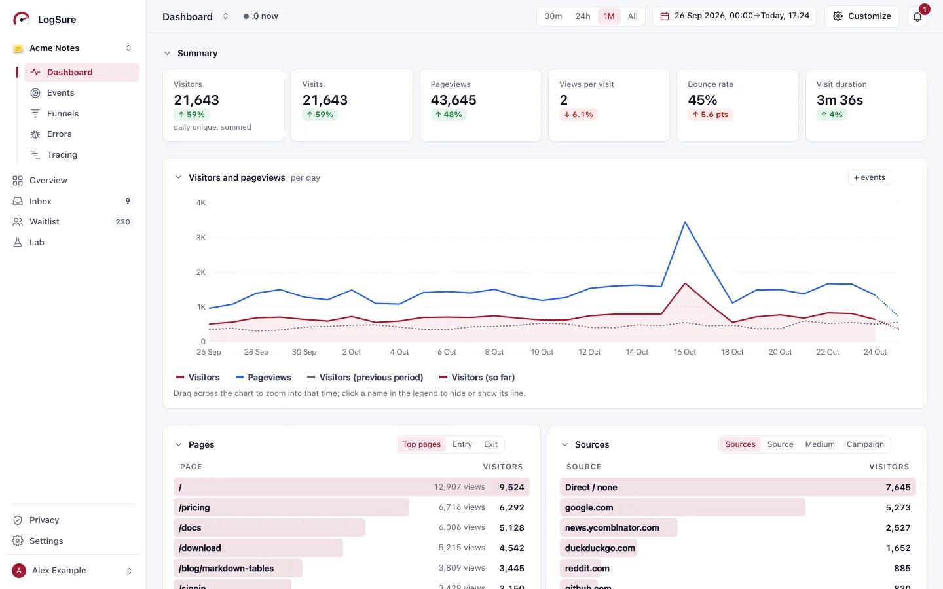Screen dimensions: 943x589
Task: Click the google.com source row
Action: point(738,508)
